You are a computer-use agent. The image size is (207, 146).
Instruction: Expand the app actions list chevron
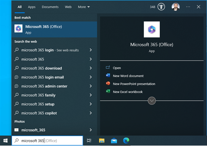[x=152, y=101]
